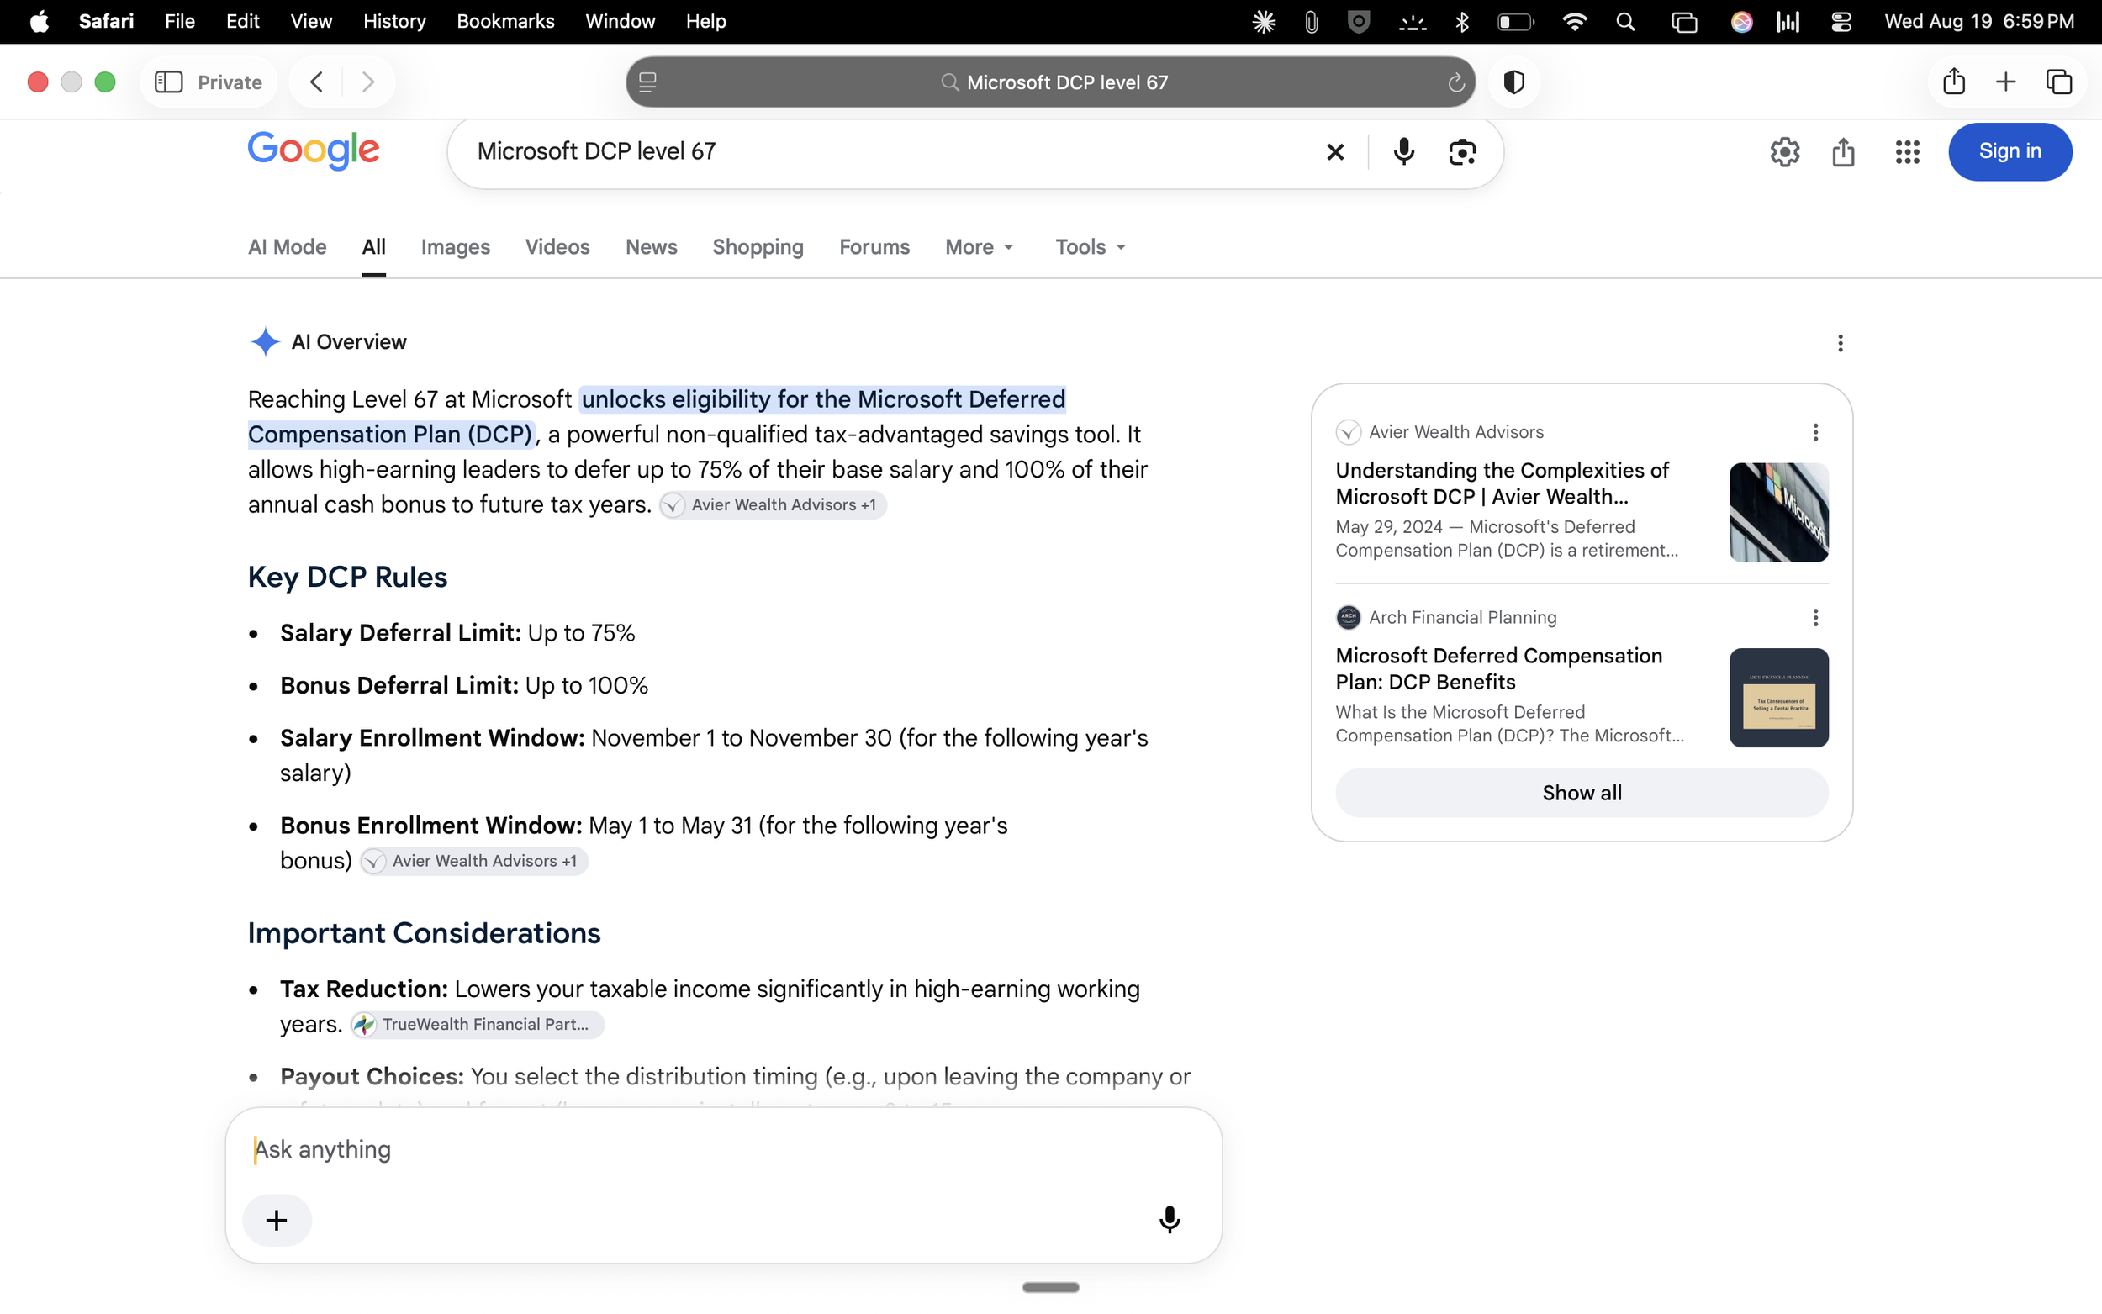
Task: Click the Key DCP Rules heading
Action: (x=346, y=577)
